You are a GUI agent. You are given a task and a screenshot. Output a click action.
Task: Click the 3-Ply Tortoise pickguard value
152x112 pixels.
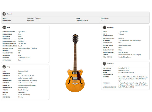130,41
